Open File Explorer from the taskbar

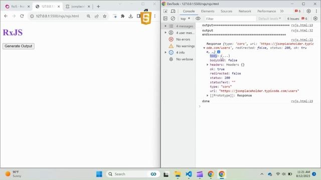pos(178,174)
